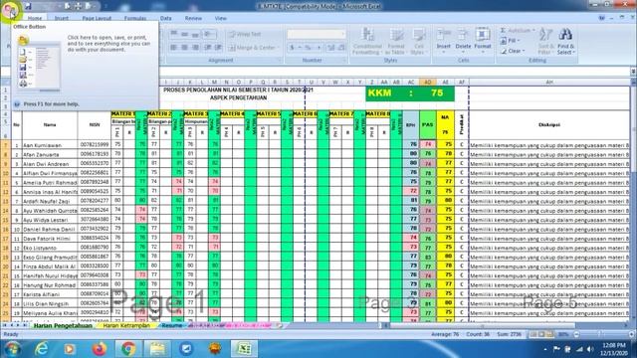Click Decrease Indent icon
Screen dimensions: 637x358
[x=208, y=48]
